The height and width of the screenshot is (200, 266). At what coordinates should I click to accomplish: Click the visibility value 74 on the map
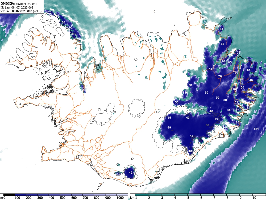[210, 69]
